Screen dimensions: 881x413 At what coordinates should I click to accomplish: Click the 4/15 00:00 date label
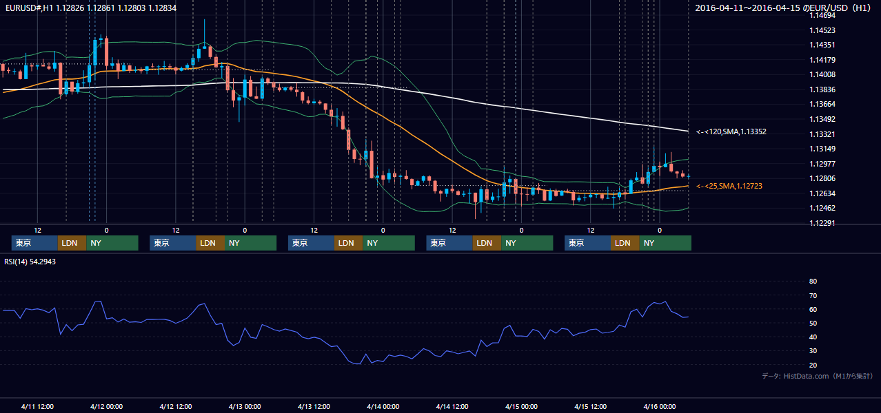click(521, 406)
